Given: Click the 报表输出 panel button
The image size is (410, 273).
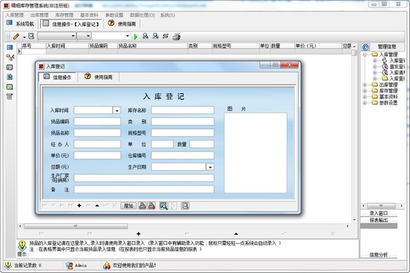Looking at the screenshot, I should (x=379, y=220).
